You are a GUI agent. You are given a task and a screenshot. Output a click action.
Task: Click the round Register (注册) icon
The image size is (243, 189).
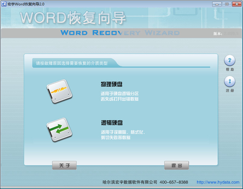click(230, 81)
